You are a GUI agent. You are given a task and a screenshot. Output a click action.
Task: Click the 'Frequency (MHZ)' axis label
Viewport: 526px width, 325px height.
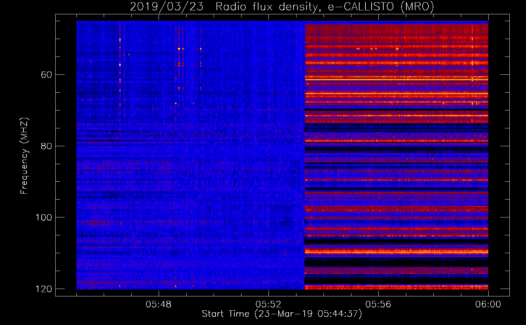pos(24,156)
